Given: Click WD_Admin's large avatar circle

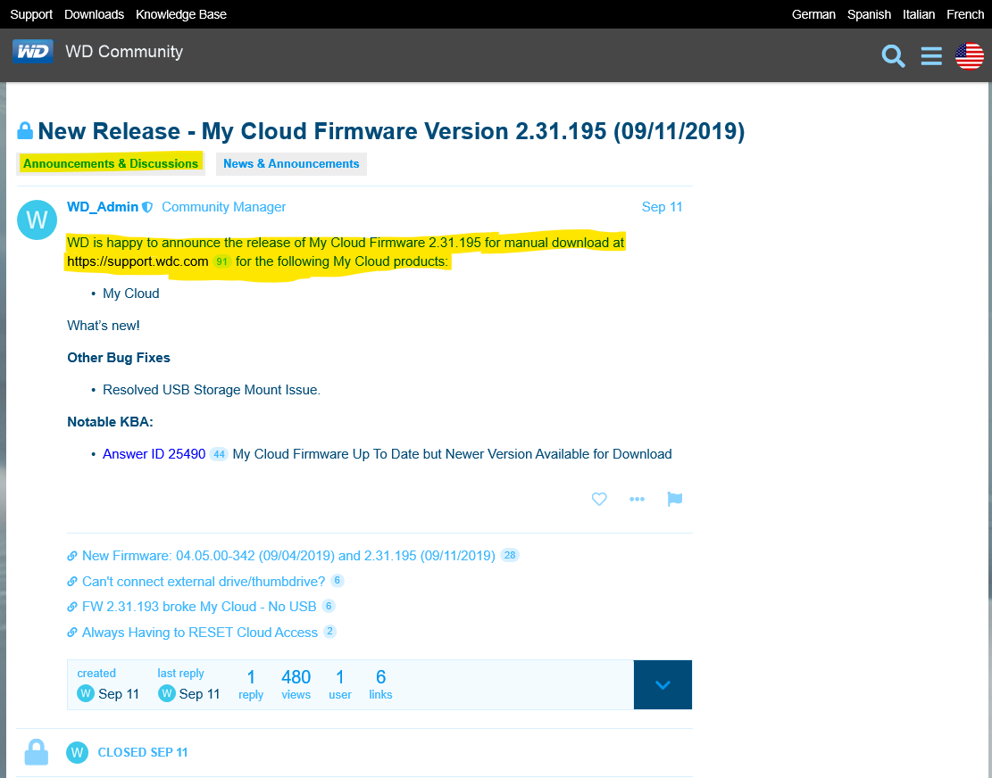Looking at the screenshot, I should click(x=37, y=220).
